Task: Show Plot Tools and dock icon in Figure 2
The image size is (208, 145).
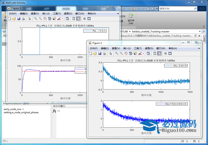Action: pyautogui.click(x=170, y=53)
